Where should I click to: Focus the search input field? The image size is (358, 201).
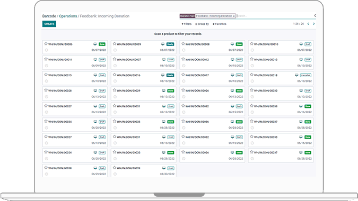274,16
